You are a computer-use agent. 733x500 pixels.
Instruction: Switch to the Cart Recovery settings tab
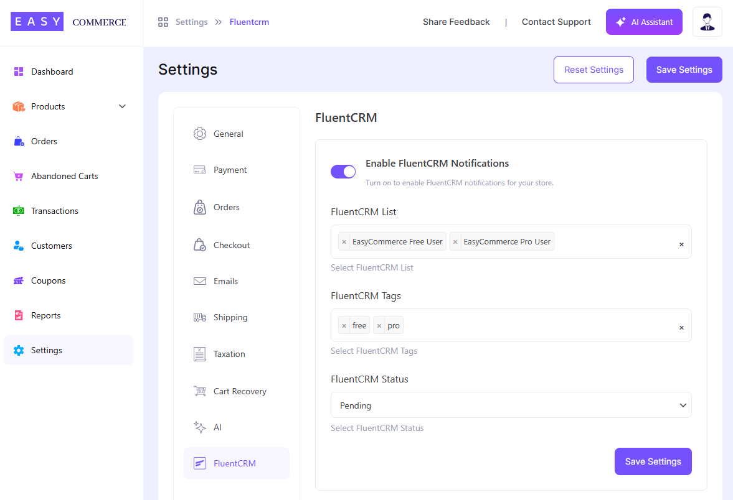(239, 391)
